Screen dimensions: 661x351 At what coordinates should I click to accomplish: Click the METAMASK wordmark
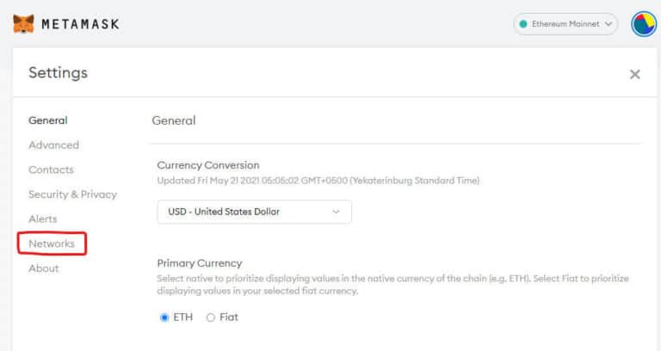[x=80, y=24]
